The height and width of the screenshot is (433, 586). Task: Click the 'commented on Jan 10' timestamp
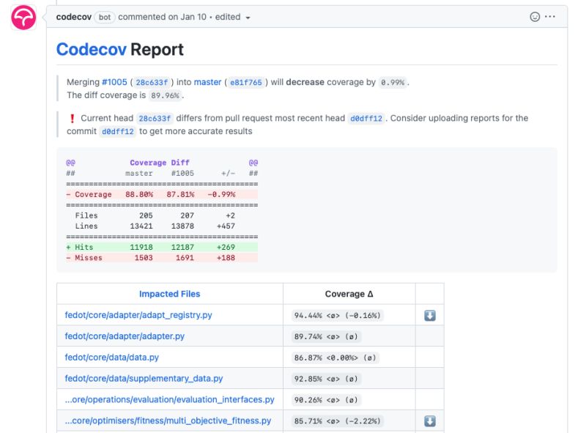[162, 17]
